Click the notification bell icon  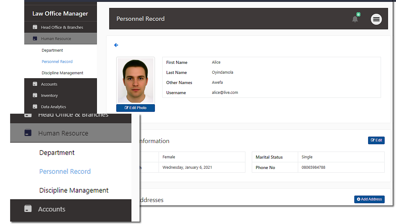point(355,19)
